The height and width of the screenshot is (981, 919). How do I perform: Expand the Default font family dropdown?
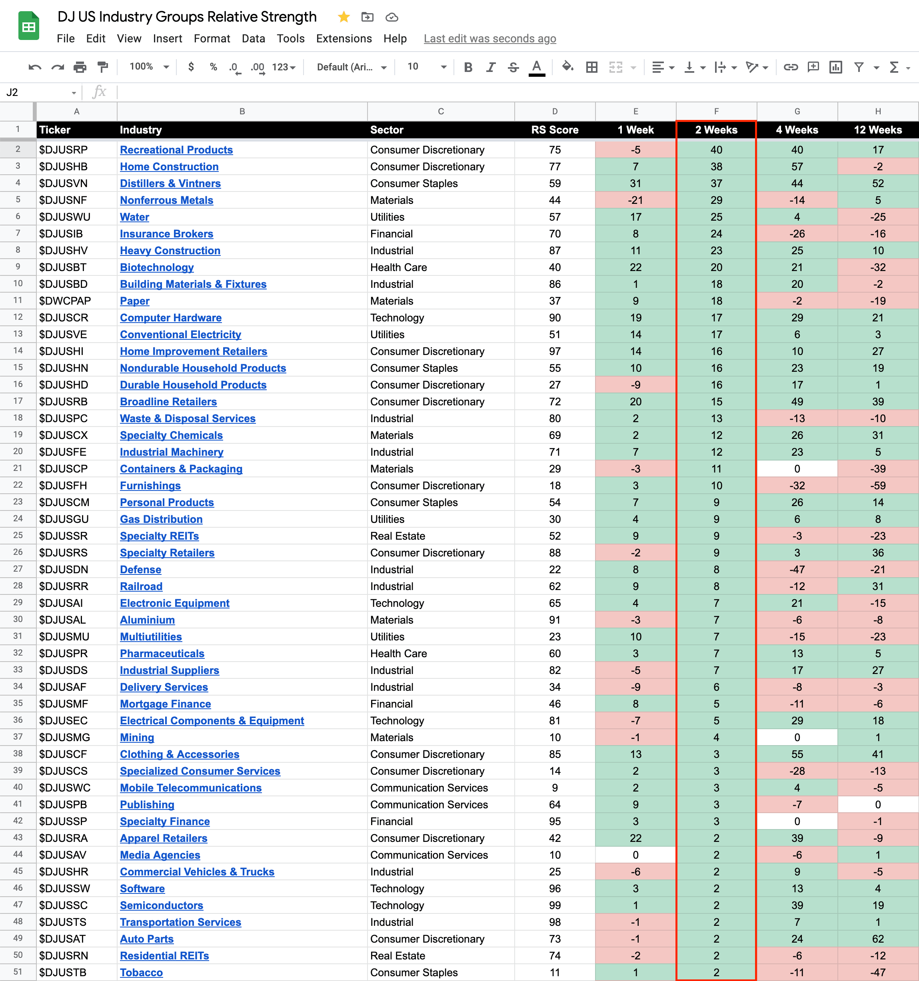pyautogui.click(x=352, y=67)
